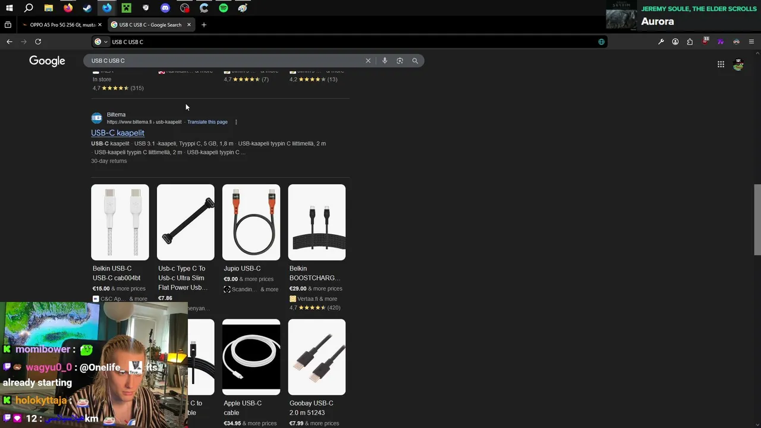Open Spotify from the taskbar
761x428 pixels.
tap(224, 8)
